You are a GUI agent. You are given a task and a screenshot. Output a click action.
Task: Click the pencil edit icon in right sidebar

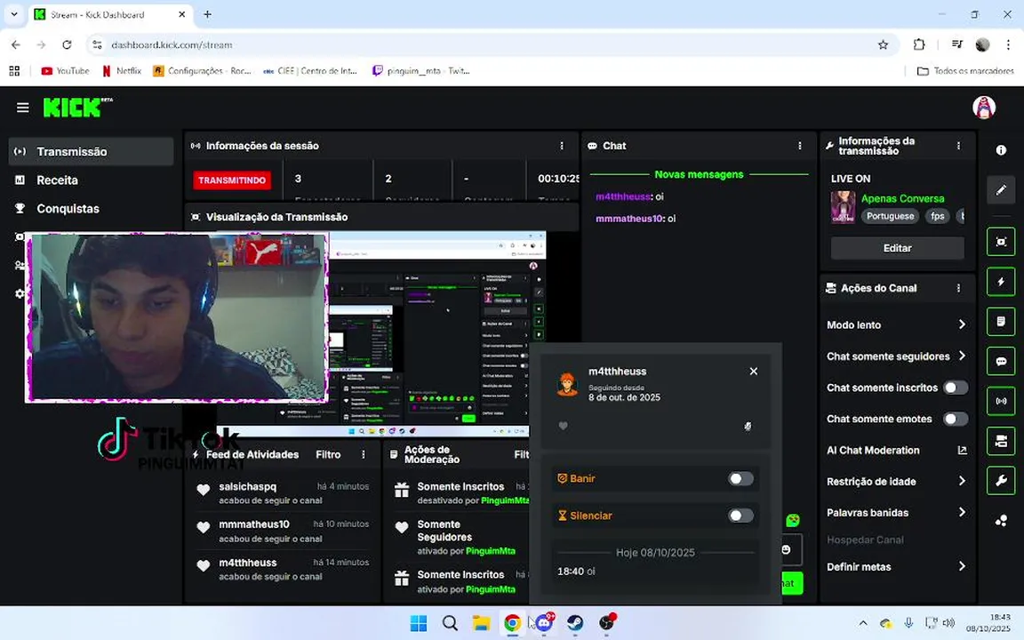coord(1001,190)
